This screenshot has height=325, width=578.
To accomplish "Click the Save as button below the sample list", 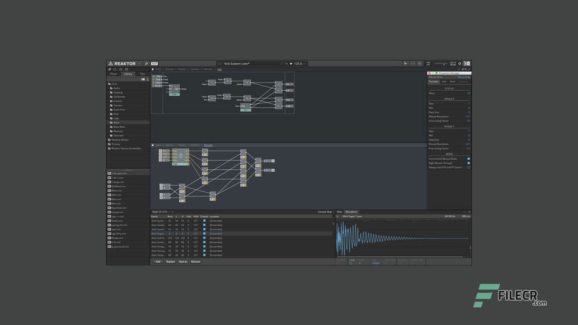I will [x=182, y=261].
